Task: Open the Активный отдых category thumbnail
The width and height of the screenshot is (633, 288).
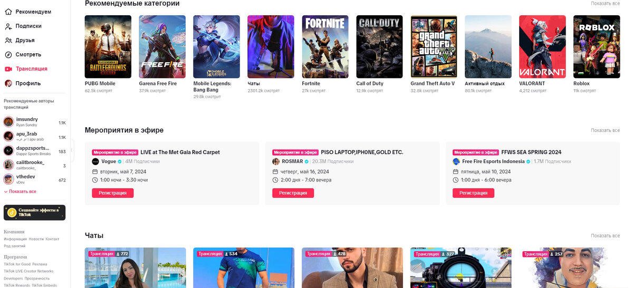Action: pyautogui.click(x=488, y=46)
